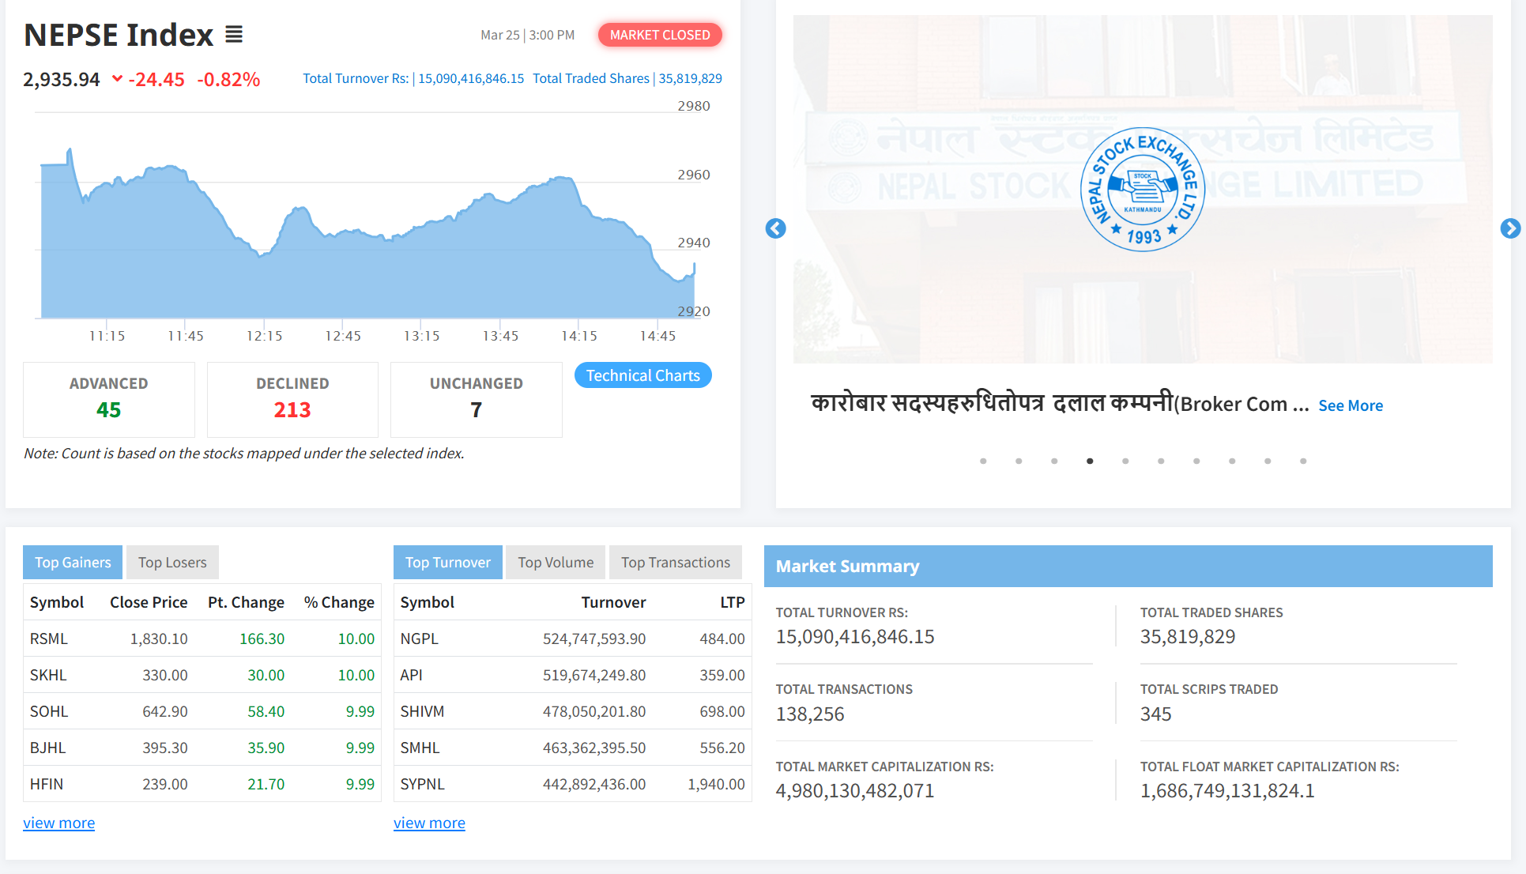Open the NEPSE Index hamburger menu icon
Screen dimensions: 1526x874
234,34
